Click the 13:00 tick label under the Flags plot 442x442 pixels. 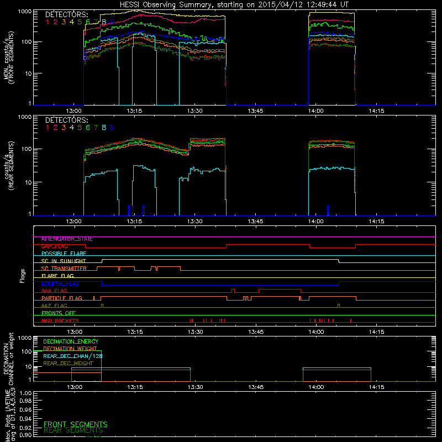(x=75, y=332)
